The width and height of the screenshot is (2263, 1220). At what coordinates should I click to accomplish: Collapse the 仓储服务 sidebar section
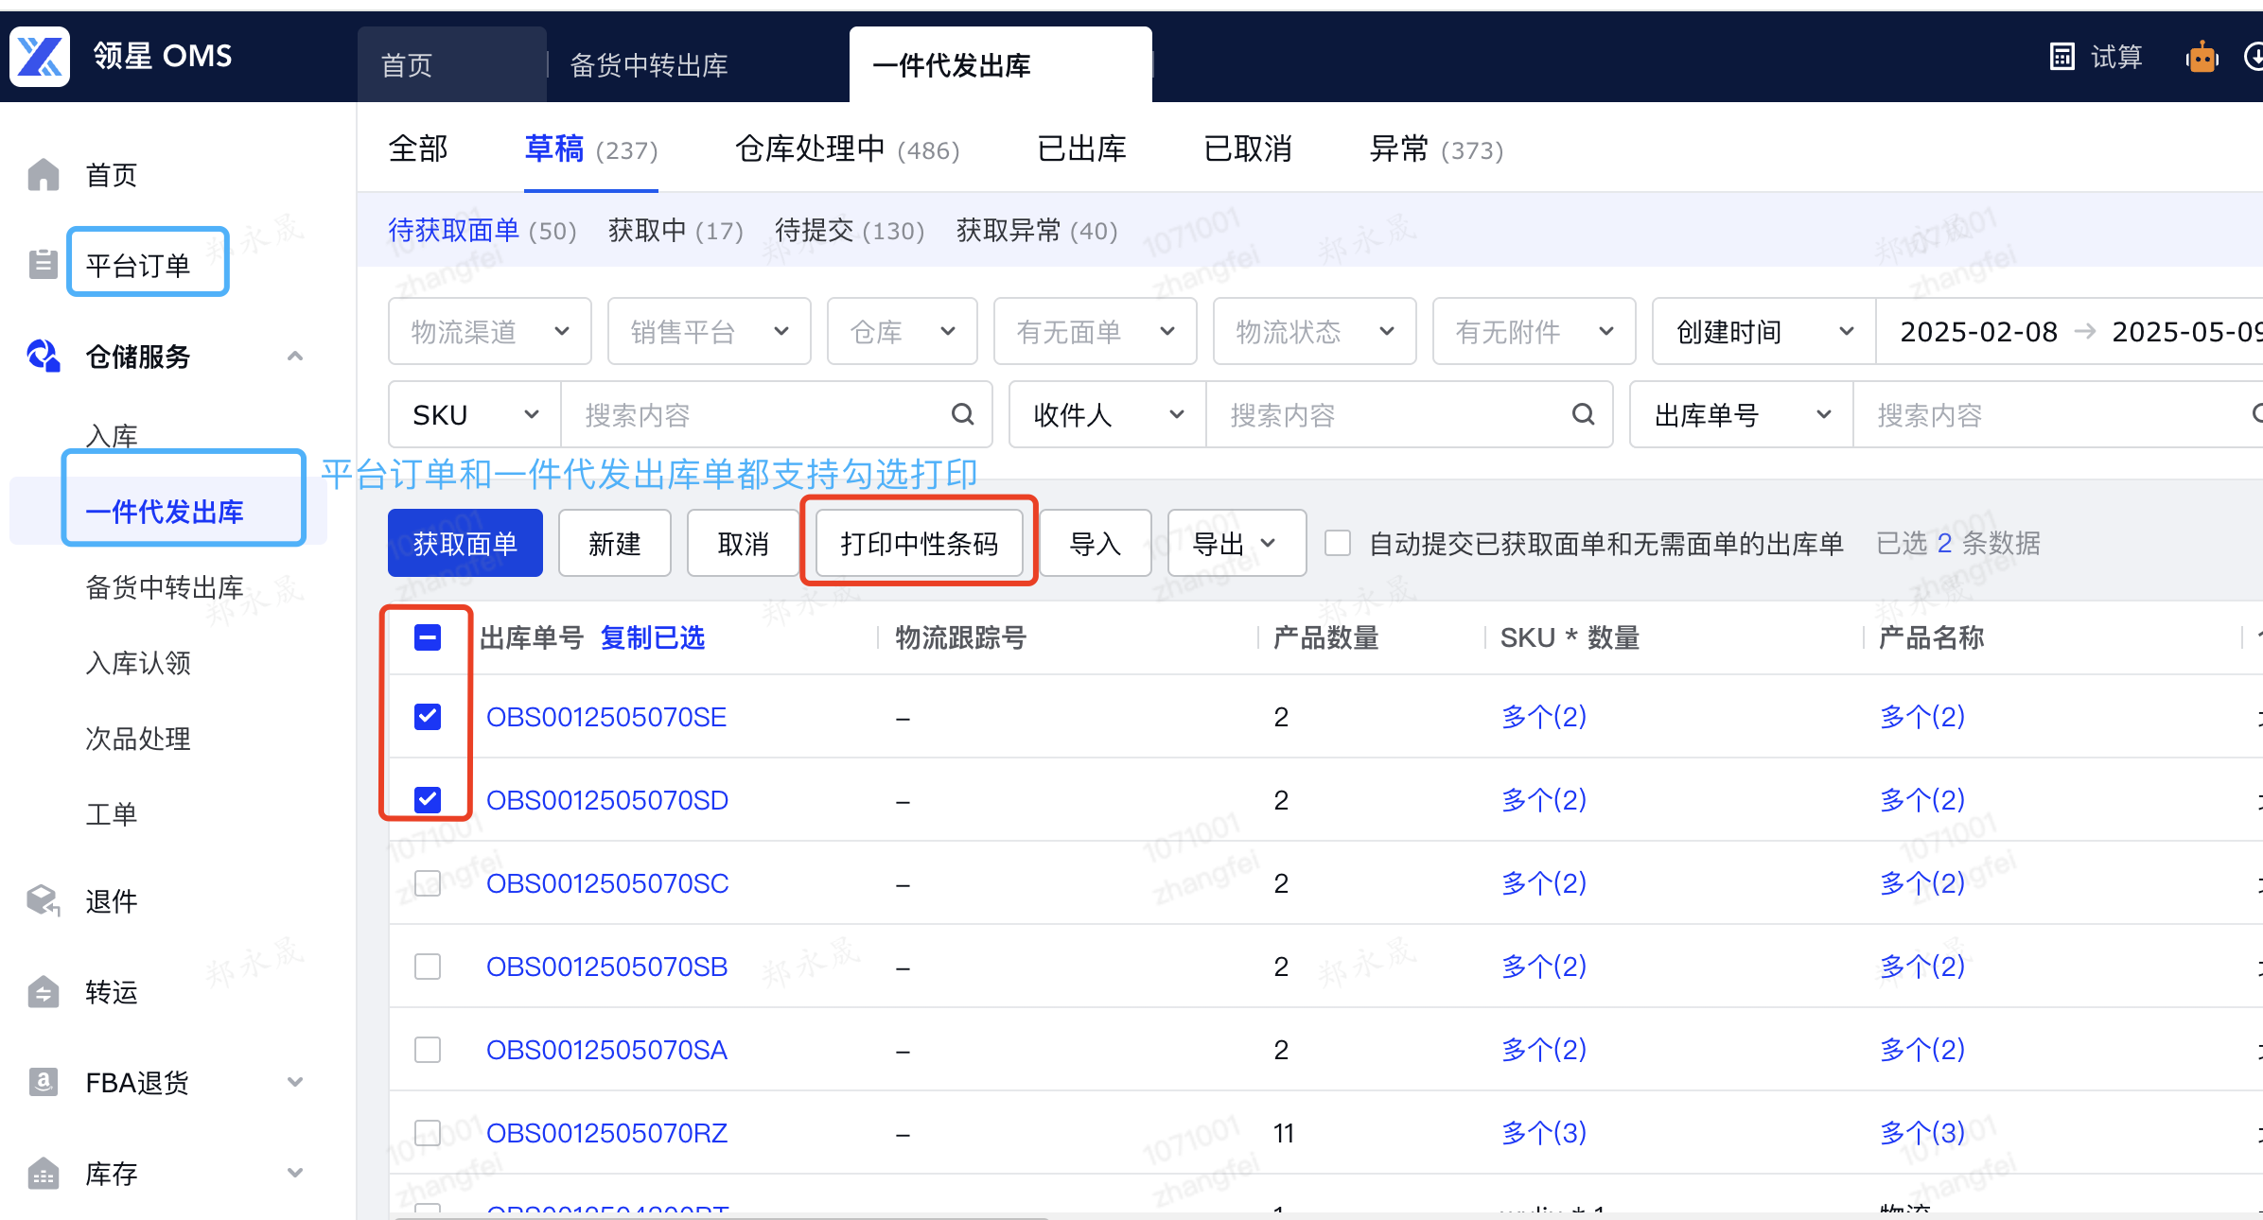point(295,357)
